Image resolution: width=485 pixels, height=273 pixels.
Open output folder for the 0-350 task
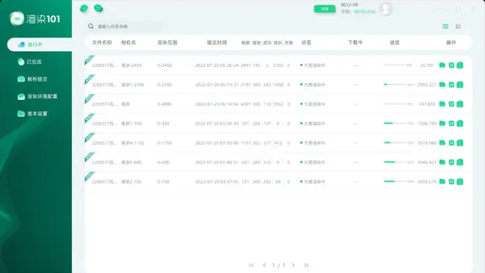[x=442, y=123]
